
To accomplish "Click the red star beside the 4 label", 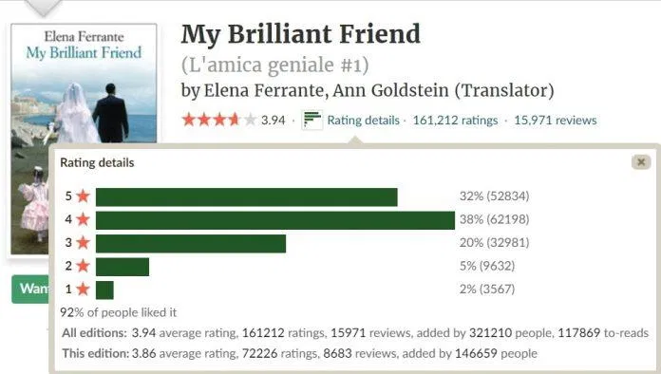I will tap(84, 219).
